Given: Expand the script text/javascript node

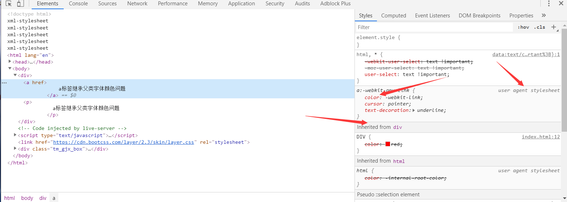Looking at the screenshot, I should [x=15, y=135].
